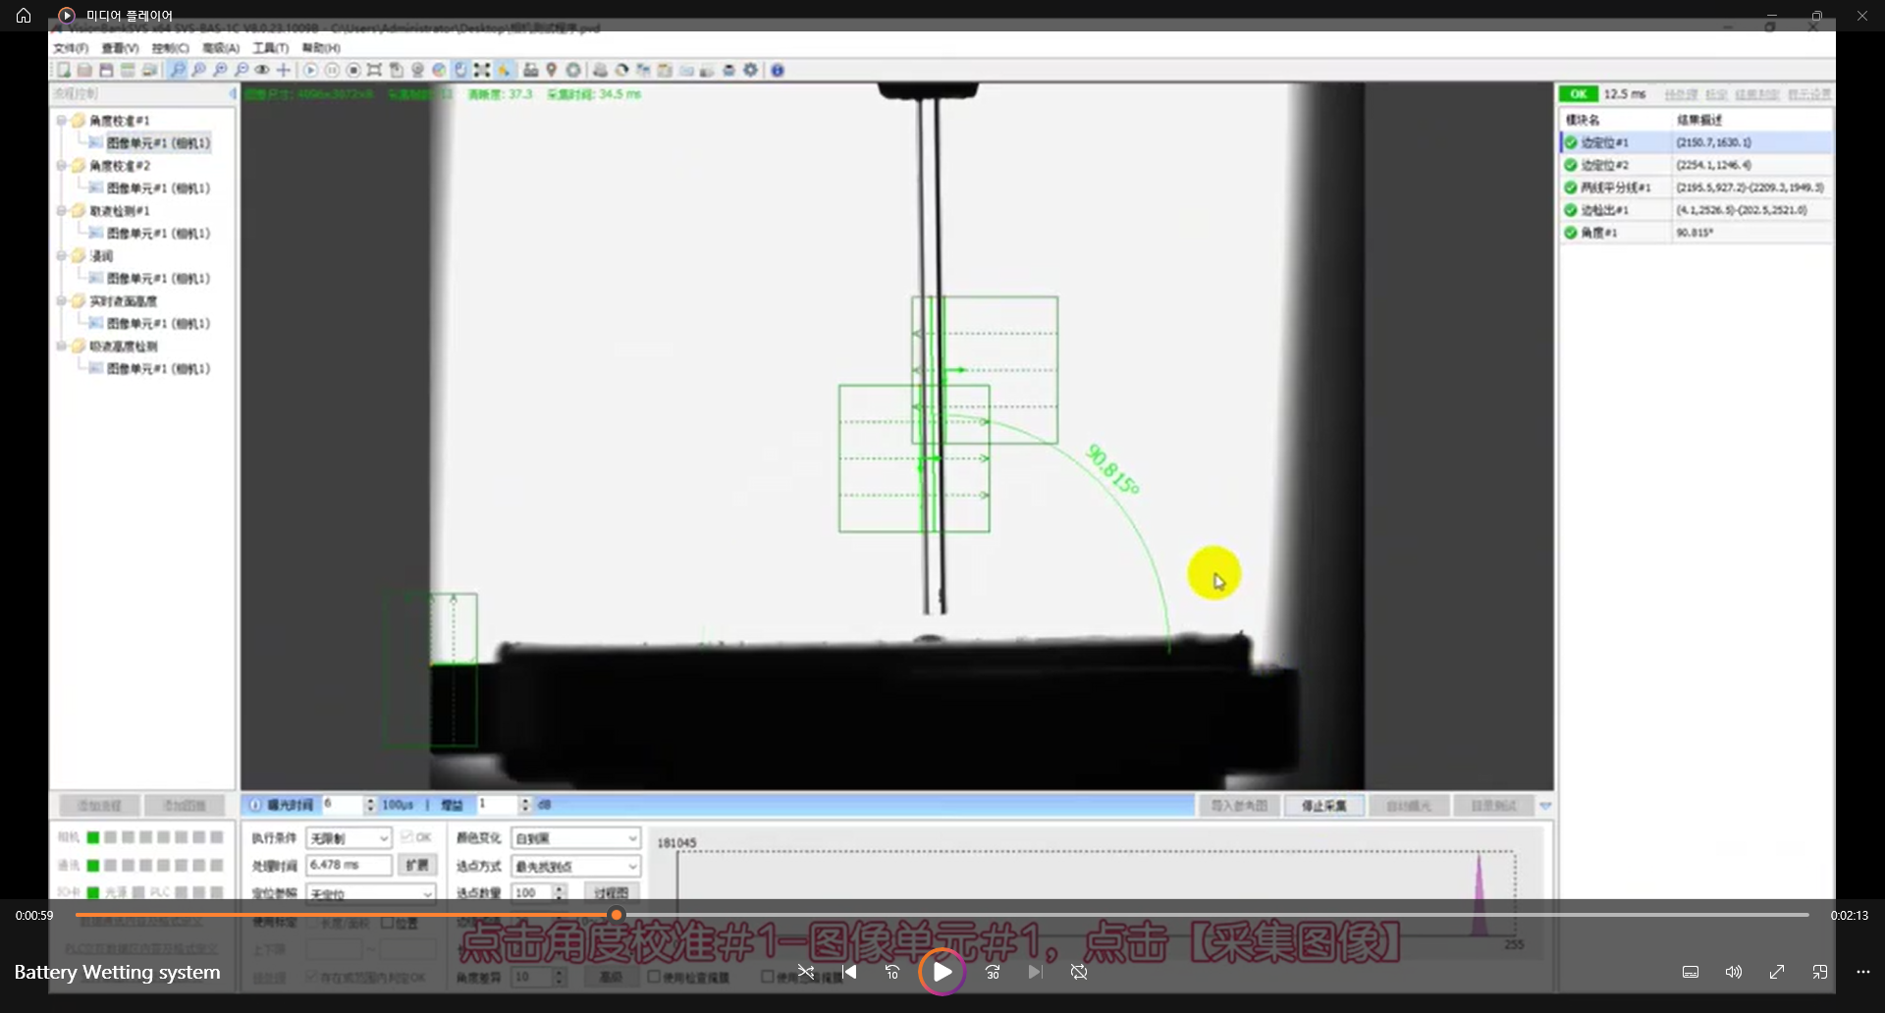Click the stop icon in toolbar
The height and width of the screenshot is (1013, 1885).
[x=353, y=70]
